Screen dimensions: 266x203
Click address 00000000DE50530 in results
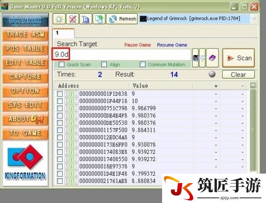coord(103,123)
